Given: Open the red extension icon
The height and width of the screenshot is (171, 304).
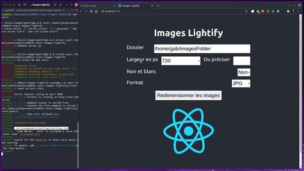Looking at the screenshot, I should point(263,11).
